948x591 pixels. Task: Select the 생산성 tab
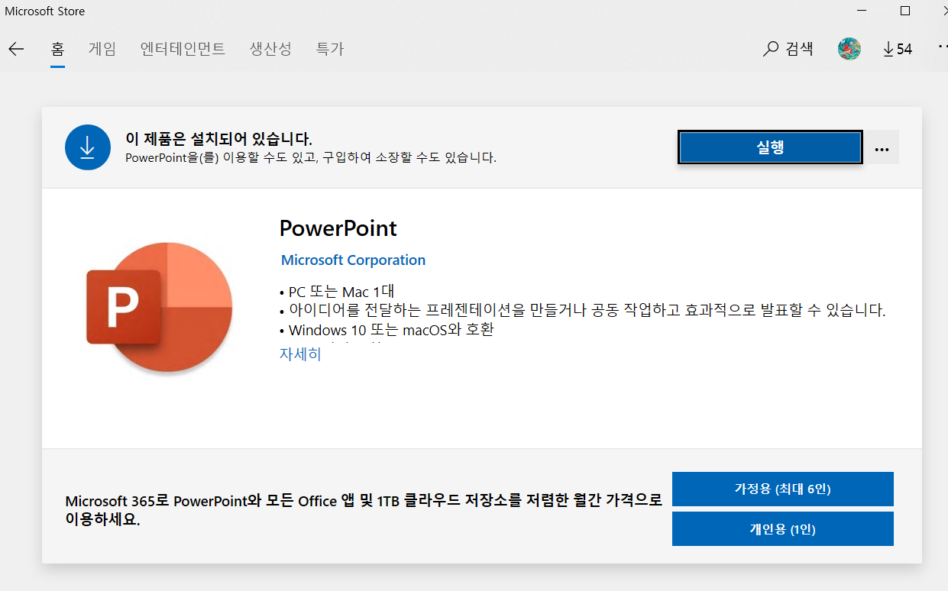coord(270,49)
